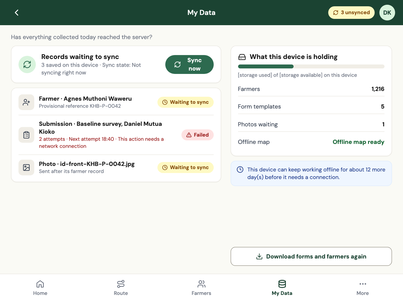This screenshot has width=403, height=302.
Task: Tap Waiting to sync badge for Agnes Waweru
Action: coord(185,102)
